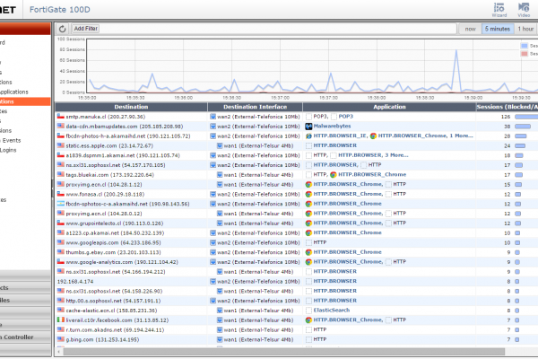538x359 pixels.
Task: Click interface icon in cache-elastic.ecn.cl row
Action: (220, 311)
